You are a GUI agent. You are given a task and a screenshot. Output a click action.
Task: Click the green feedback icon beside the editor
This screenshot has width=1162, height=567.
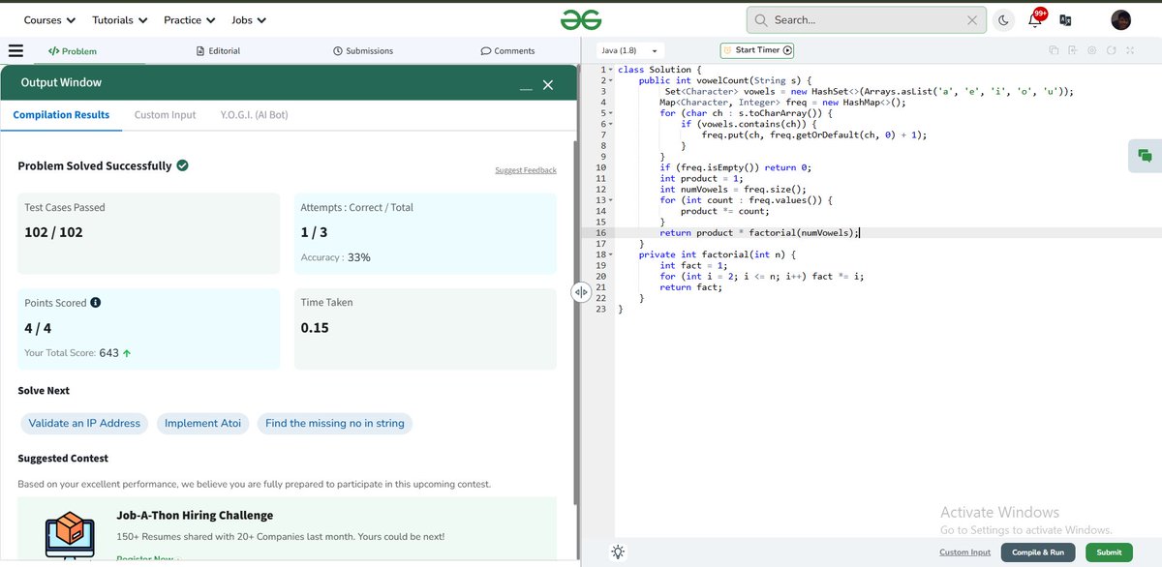pyautogui.click(x=1145, y=155)
